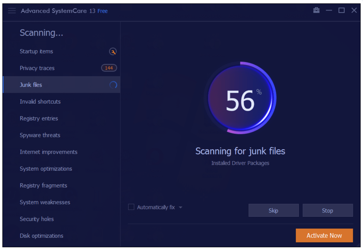Click the Installed Driver Packages status text
This screenshot has height=251, width=363.
click(240, 163)
